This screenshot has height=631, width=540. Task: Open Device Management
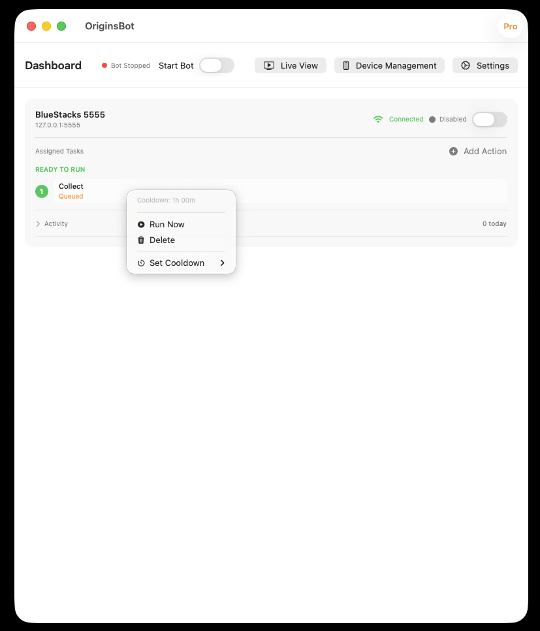389,65
